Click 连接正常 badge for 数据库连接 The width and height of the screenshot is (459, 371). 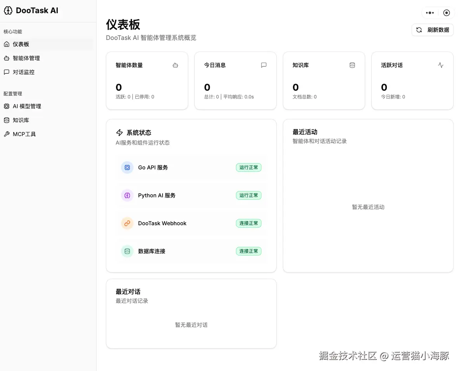pos(249,251)
